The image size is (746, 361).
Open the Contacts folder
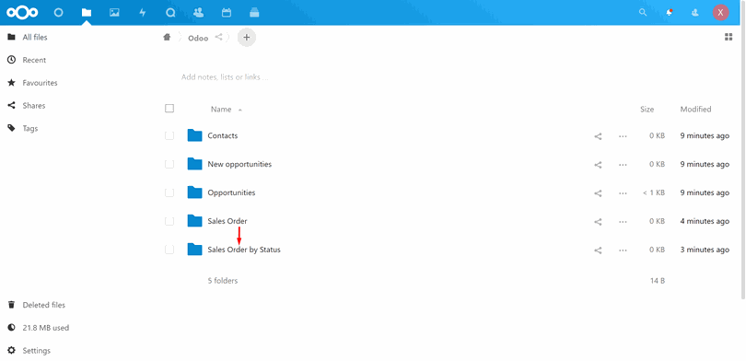click(x=223, y=136)
